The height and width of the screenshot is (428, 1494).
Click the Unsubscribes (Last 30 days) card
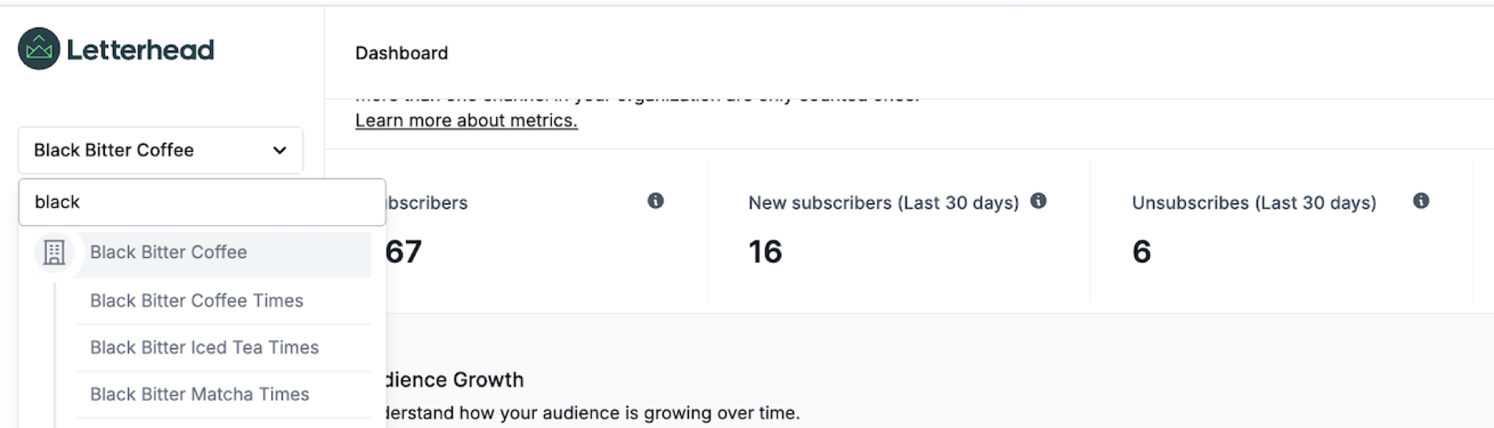point(1281,231)
